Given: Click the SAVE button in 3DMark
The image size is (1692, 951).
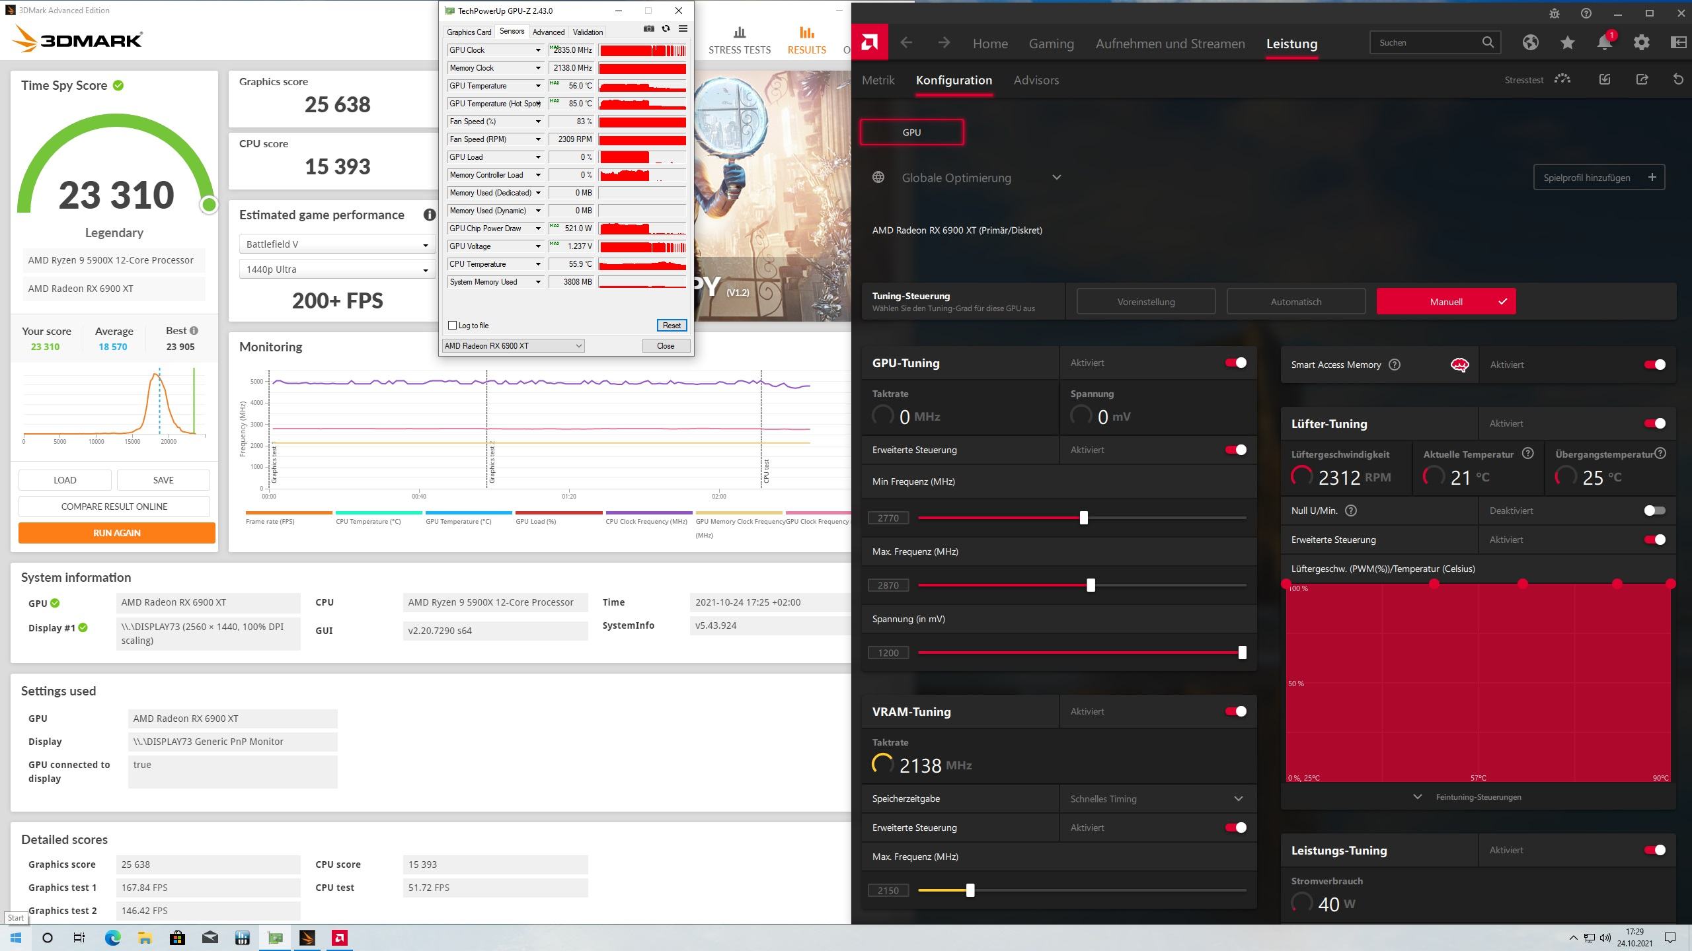Looking at the screenshot, I should point(163,480).
